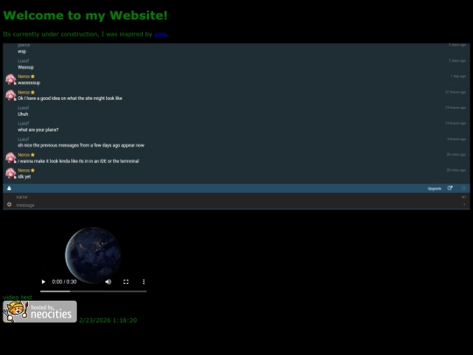The height and width of the screenshot is (355, 473).
Task: Open the inspiration link in the intro sentence
Action: point(160,34)
